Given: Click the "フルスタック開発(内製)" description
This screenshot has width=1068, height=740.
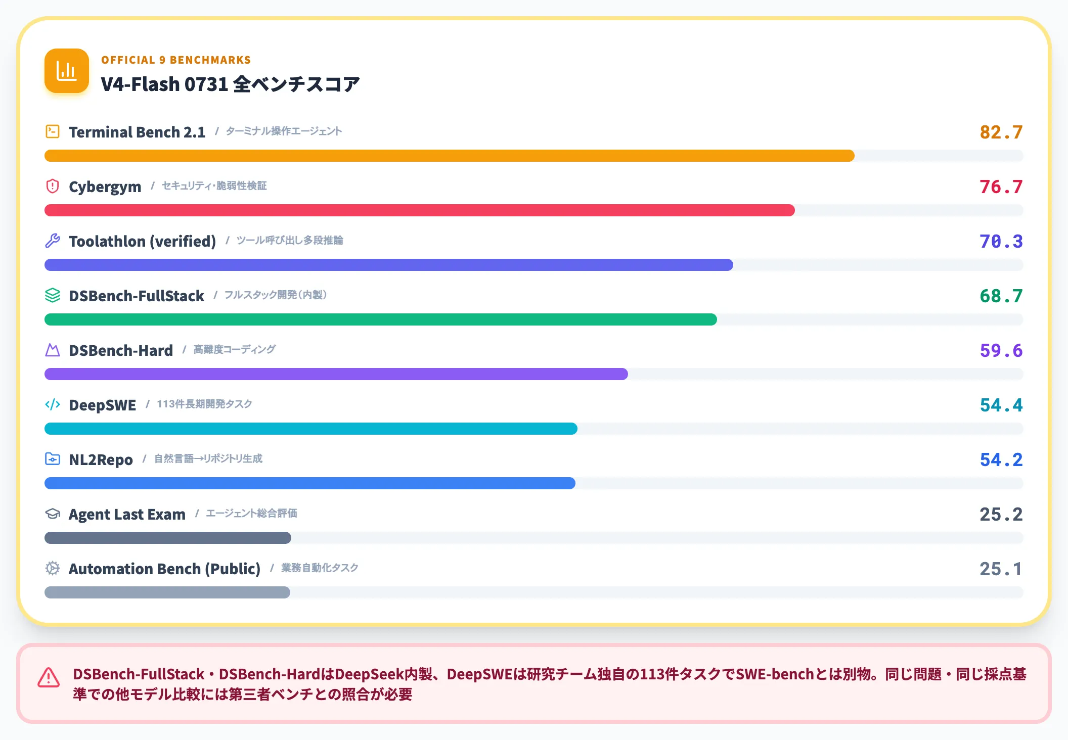Looking at the screenshot, I should (x=276, y=295).
